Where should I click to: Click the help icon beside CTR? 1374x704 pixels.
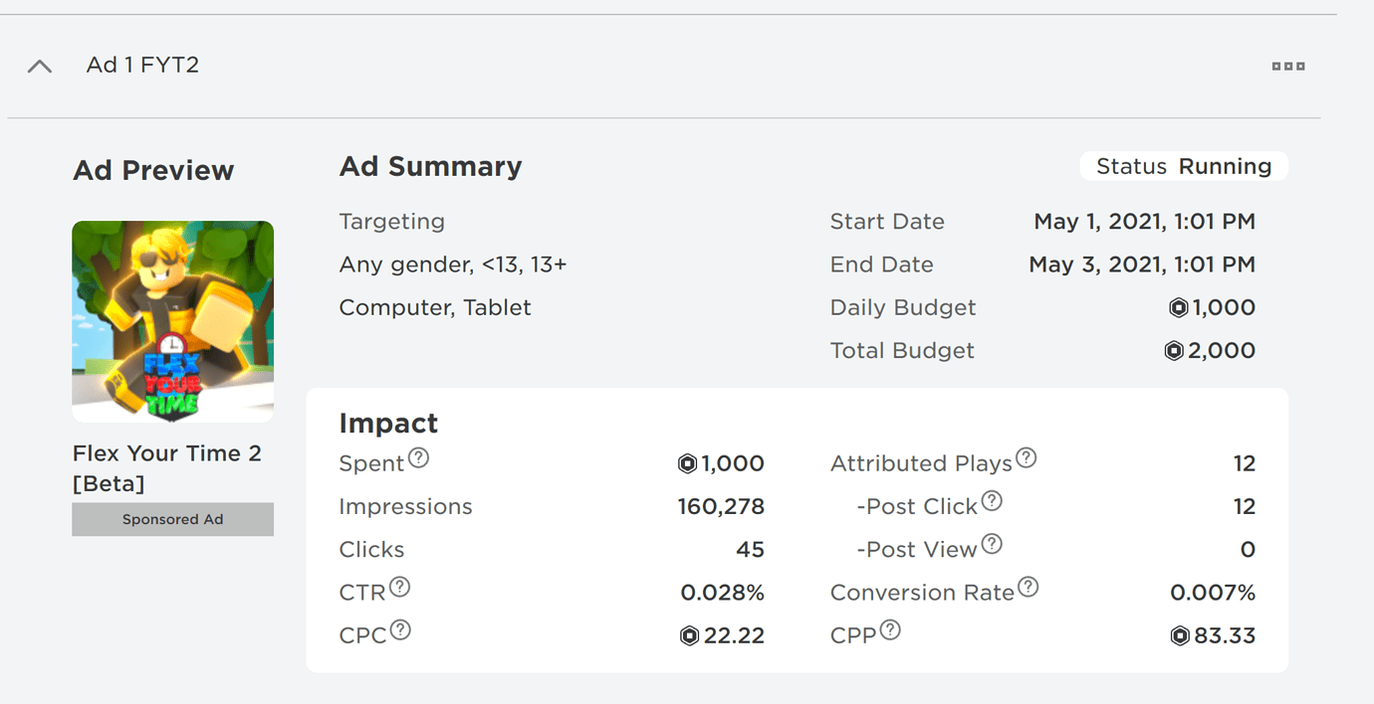coord(399,587)
